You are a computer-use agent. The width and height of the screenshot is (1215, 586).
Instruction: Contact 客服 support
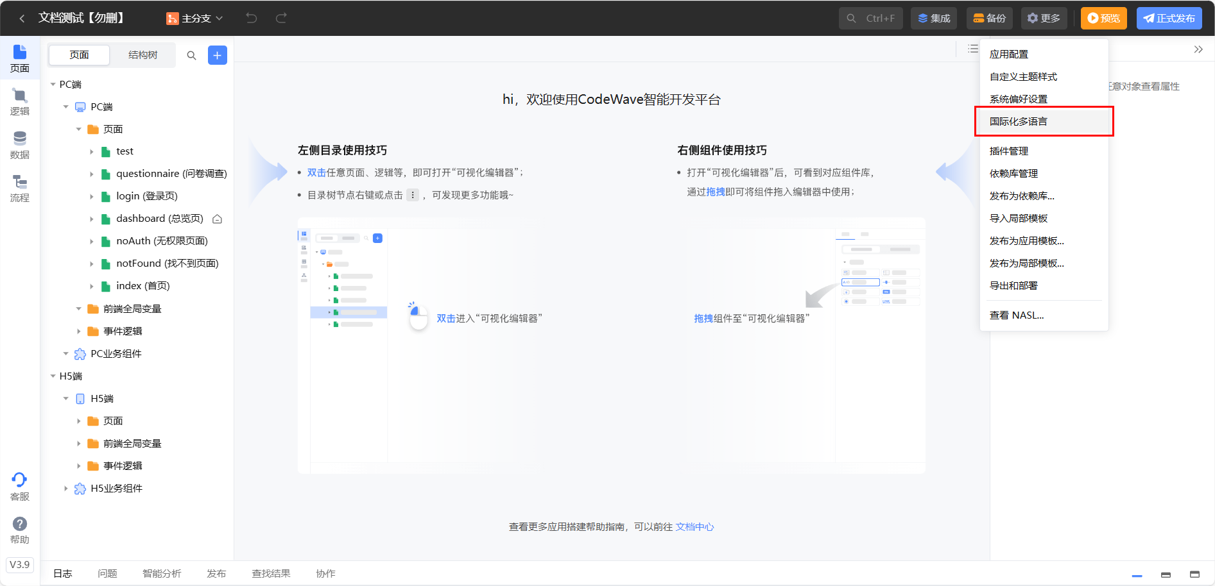coord(20,487)
